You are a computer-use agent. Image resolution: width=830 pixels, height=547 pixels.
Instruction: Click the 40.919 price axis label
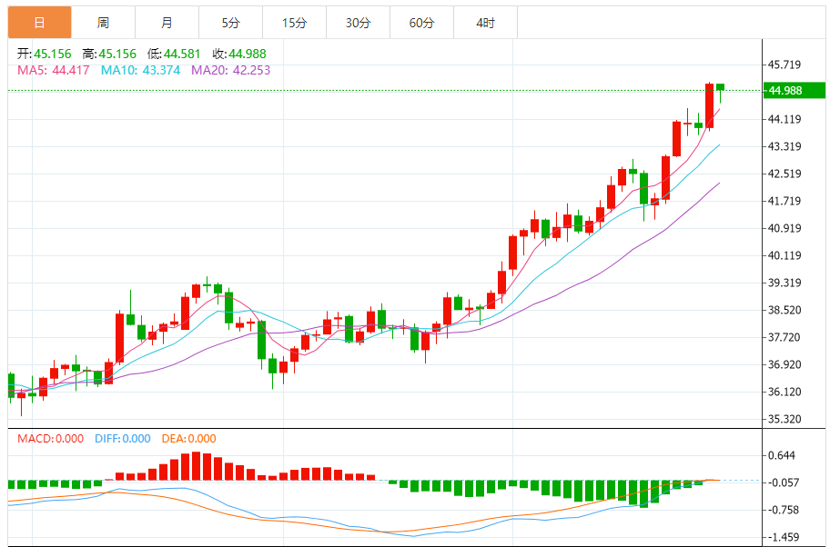pos(784,228)
